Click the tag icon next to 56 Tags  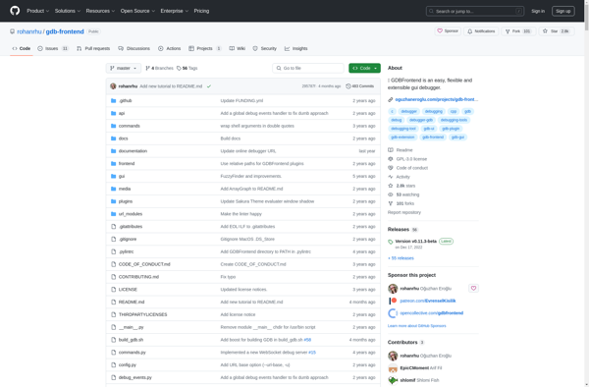pos(179,68)
